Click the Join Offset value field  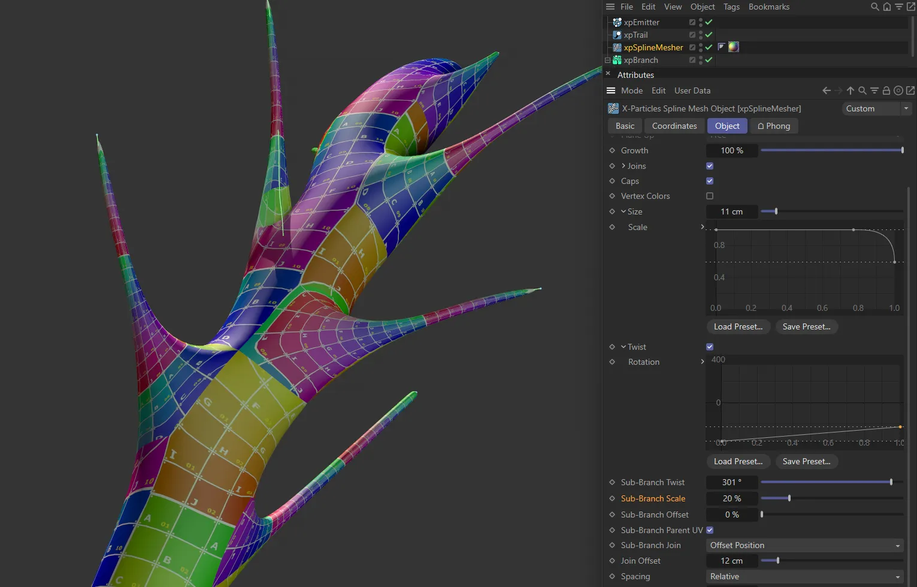click(x=731, y=561)
